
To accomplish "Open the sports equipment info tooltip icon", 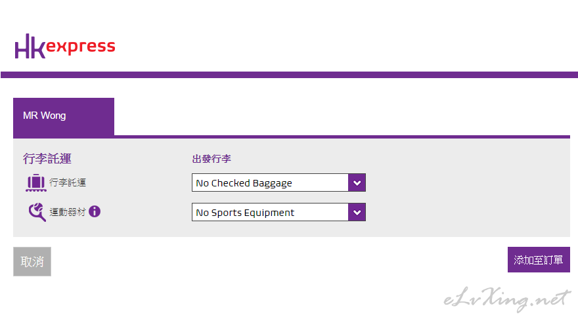I will (x=95, y=211).
